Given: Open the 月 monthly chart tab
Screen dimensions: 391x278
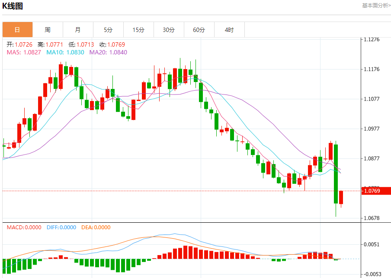Looking at the screenshot, I should (x=78, y=30).
